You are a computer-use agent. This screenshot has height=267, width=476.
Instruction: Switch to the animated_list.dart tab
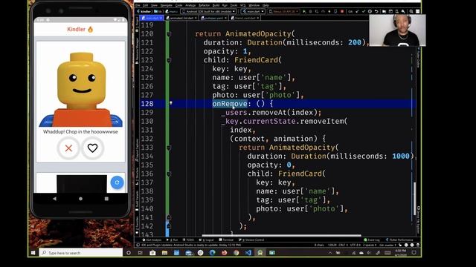pos(181,18)
